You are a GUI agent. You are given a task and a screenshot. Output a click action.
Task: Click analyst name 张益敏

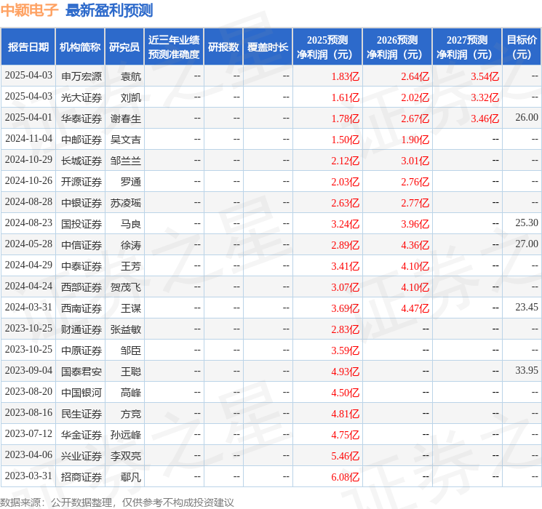coord(126,329)
